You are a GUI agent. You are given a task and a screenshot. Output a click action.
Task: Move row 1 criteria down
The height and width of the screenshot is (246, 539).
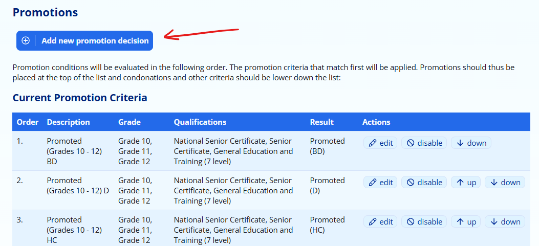[471, 143]
